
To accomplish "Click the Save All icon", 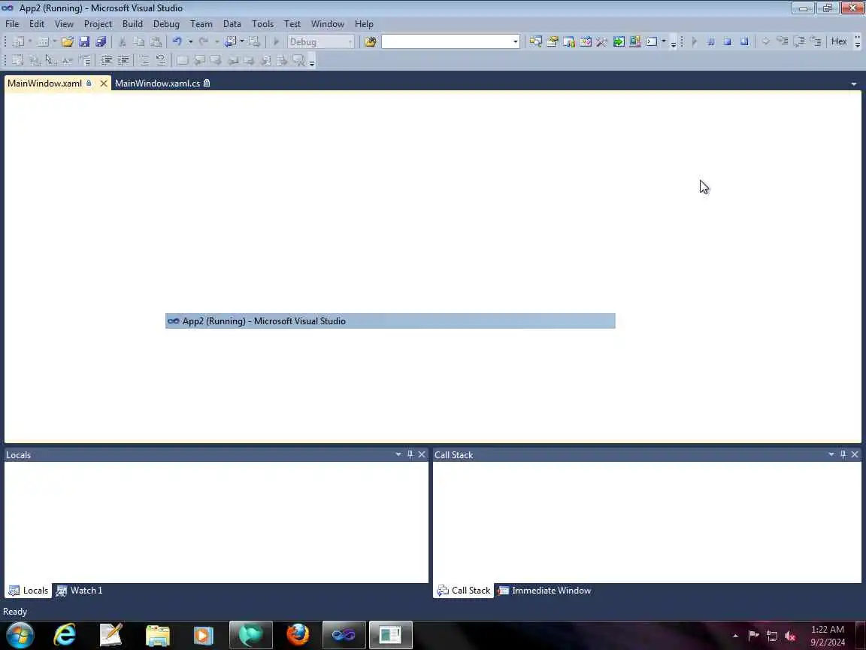I will 101,41.
